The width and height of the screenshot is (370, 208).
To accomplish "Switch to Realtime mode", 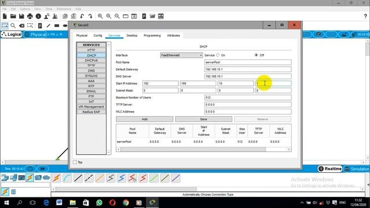I will 330,169.
